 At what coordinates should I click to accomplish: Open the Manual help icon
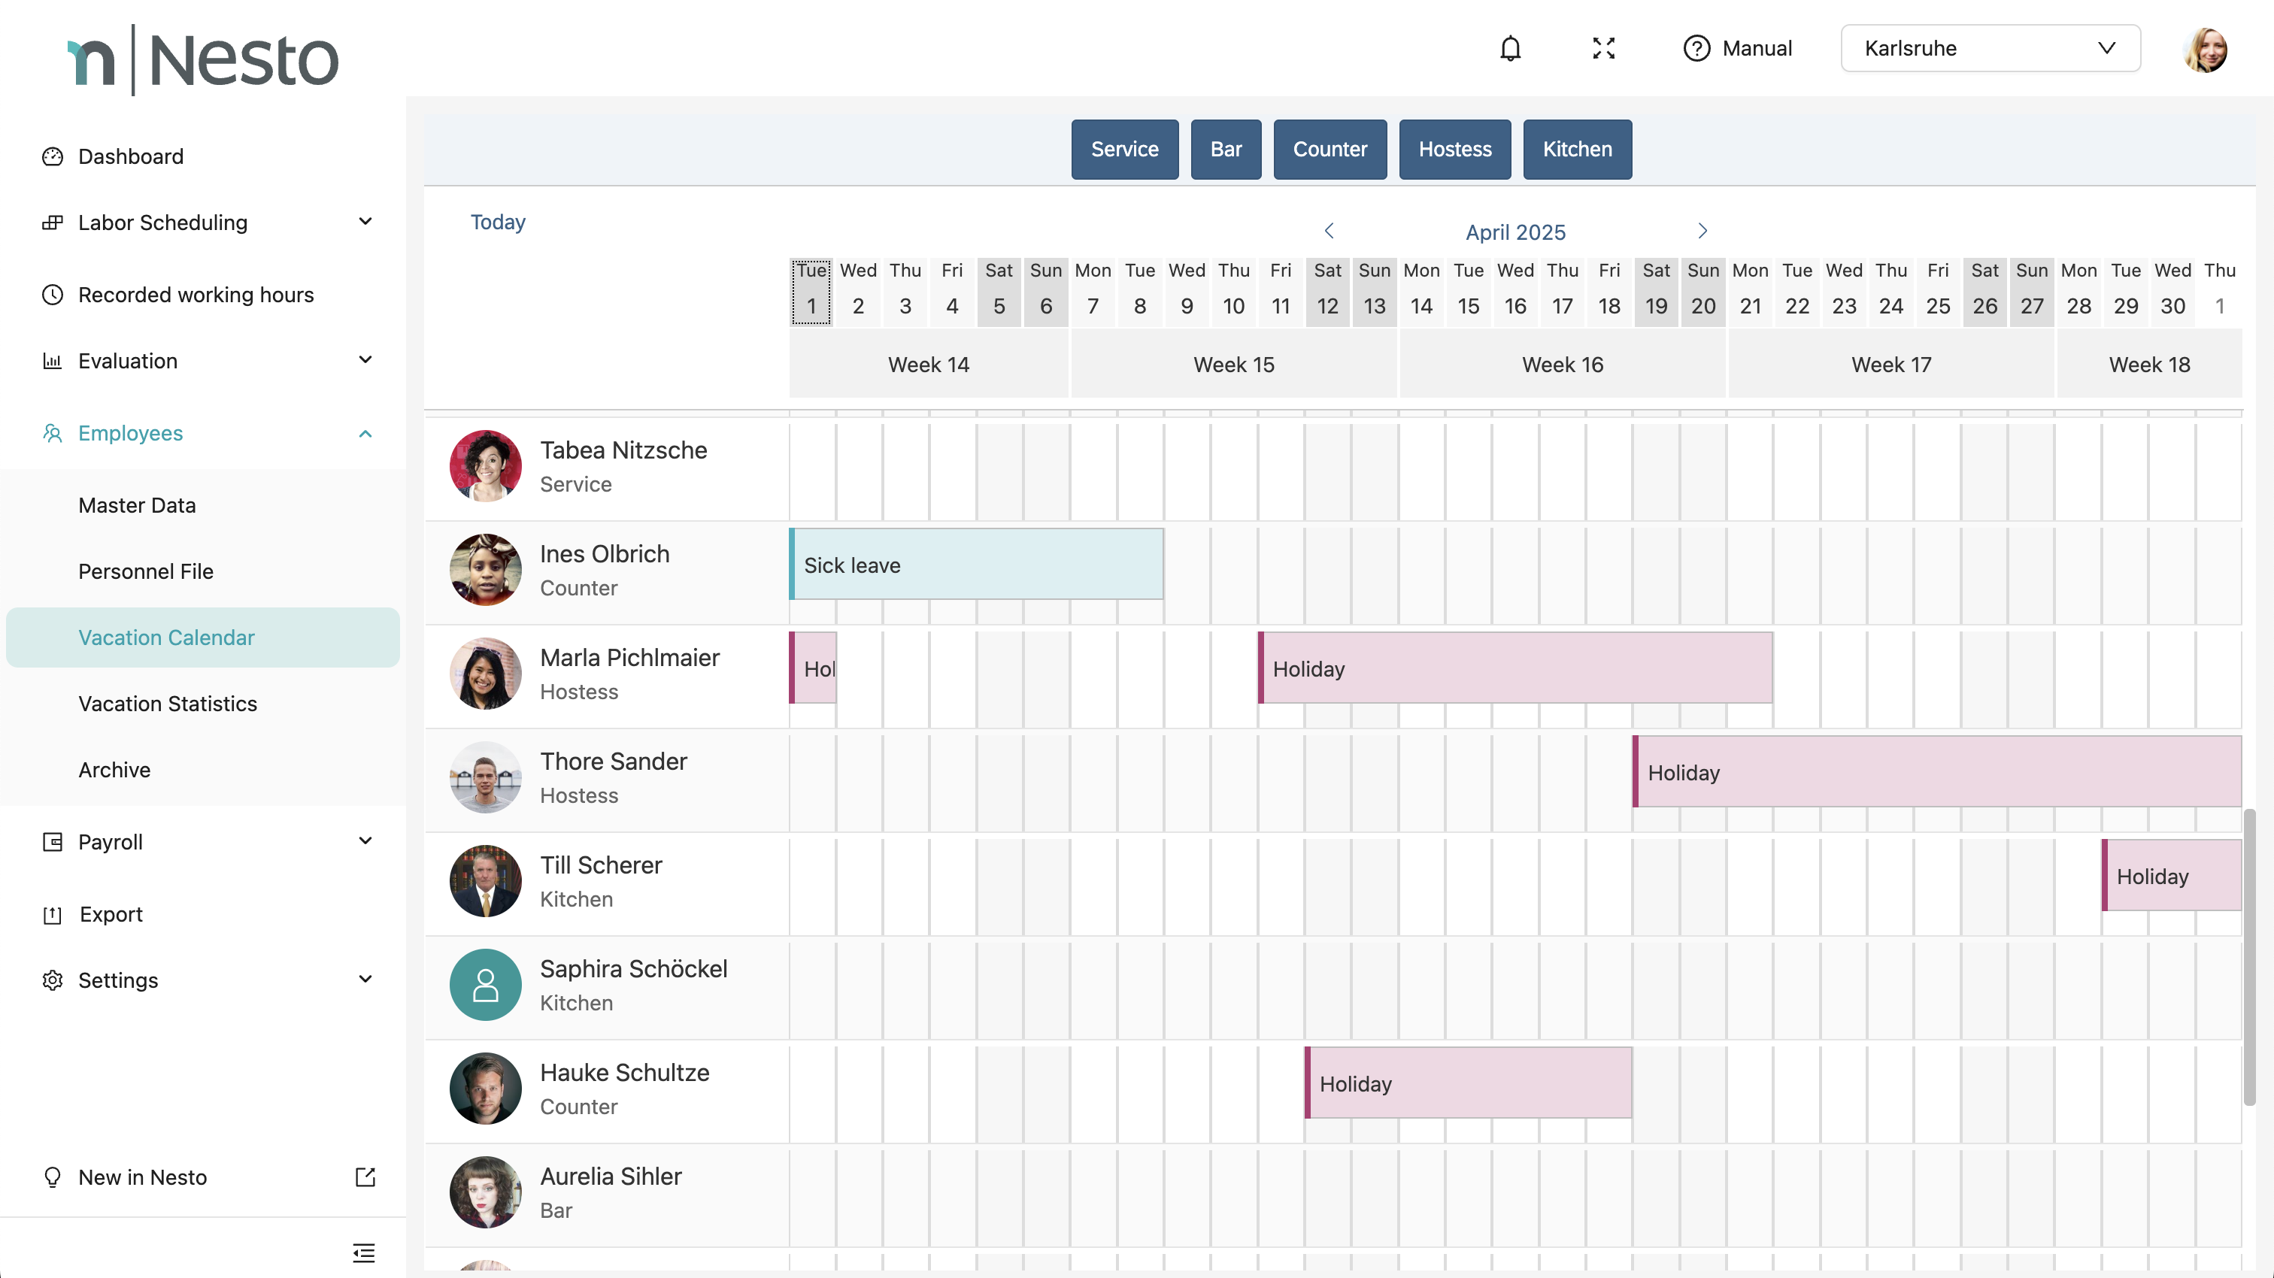(1696, 49)
